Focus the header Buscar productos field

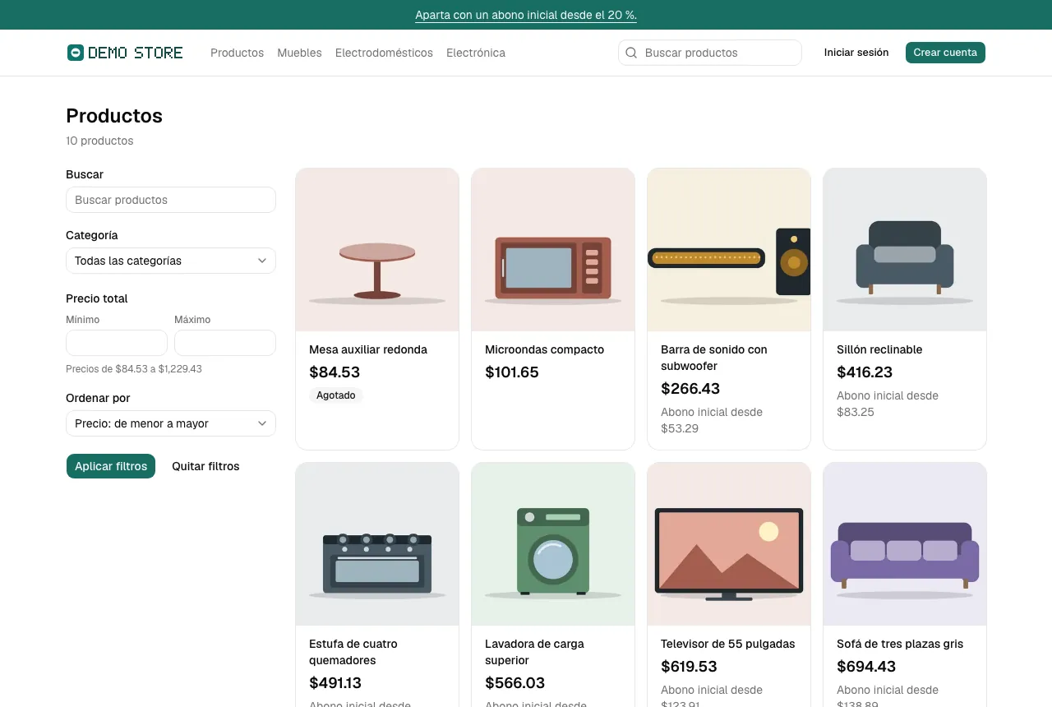click(x=710, y=53)
